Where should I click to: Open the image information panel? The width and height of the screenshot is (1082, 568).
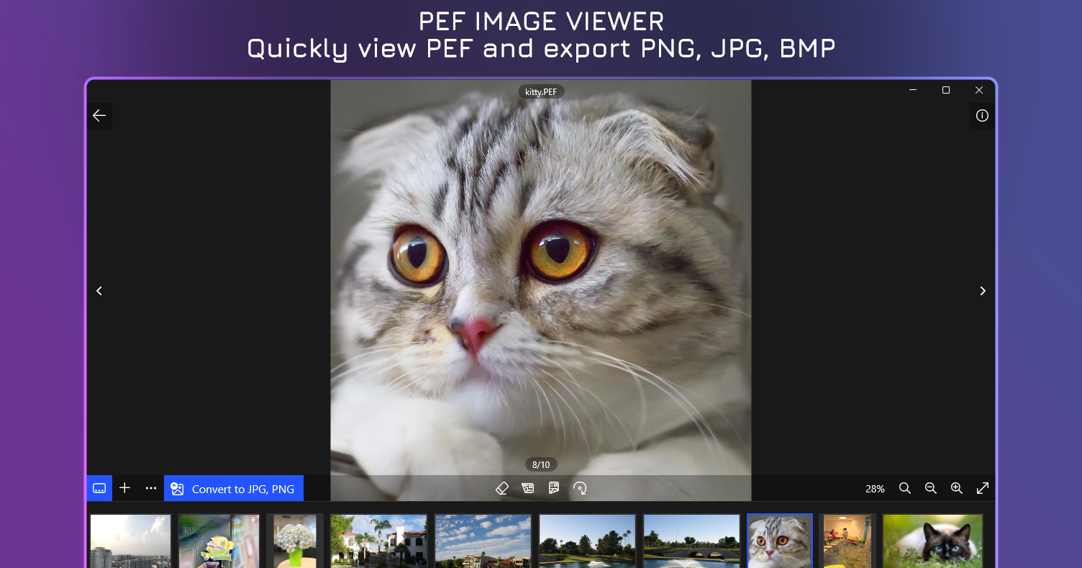pos(982,115)
